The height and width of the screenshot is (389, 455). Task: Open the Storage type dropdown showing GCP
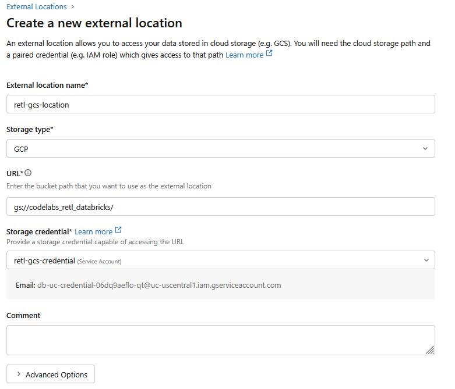220,149
